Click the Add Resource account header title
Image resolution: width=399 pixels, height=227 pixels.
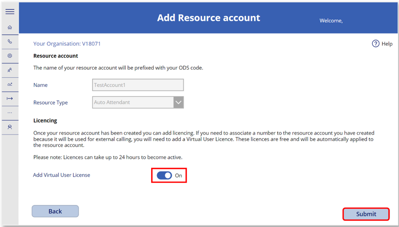(x=209, y=18)
